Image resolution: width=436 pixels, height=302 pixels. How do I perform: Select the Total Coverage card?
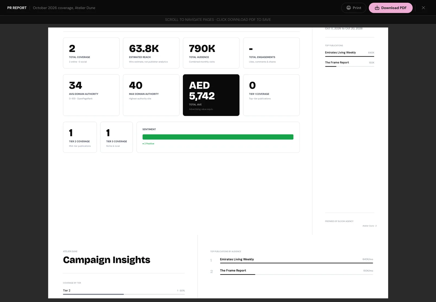(91, 53)
